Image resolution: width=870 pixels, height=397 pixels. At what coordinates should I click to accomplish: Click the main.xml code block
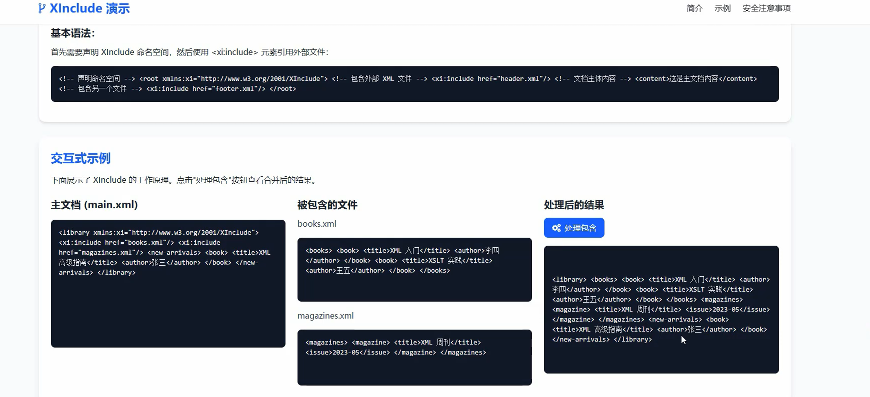168,284
